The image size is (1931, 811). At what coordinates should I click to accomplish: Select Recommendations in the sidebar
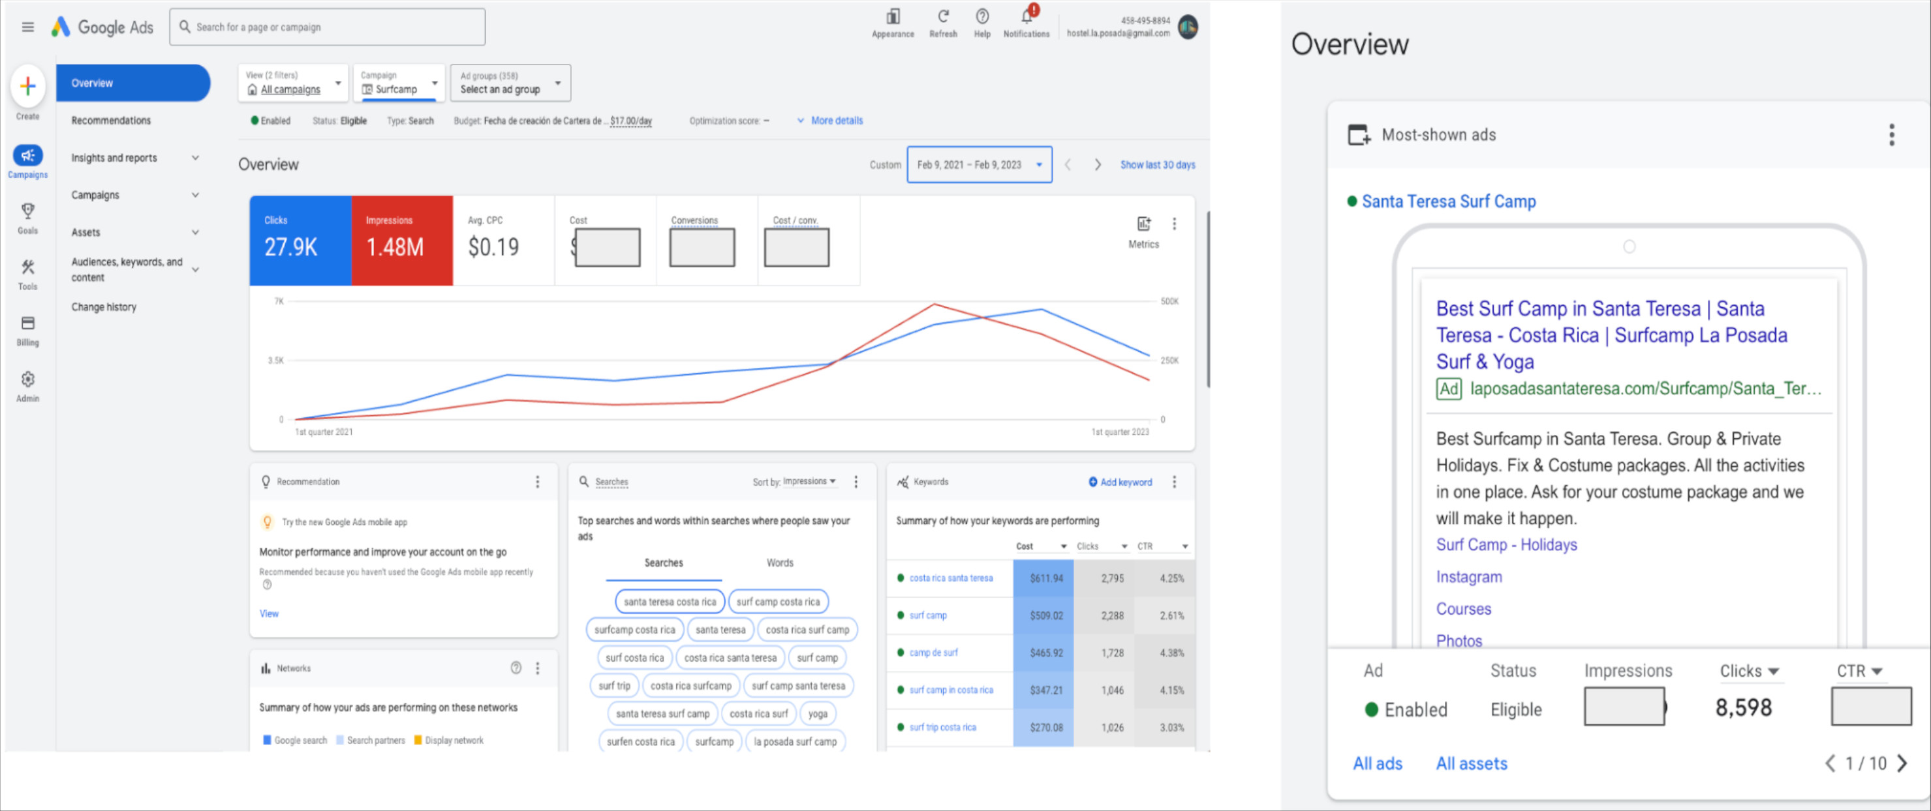click(111, 121)
